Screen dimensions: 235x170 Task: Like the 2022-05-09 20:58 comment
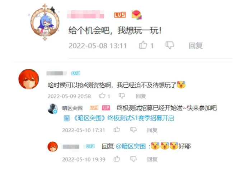coord(102,96)
